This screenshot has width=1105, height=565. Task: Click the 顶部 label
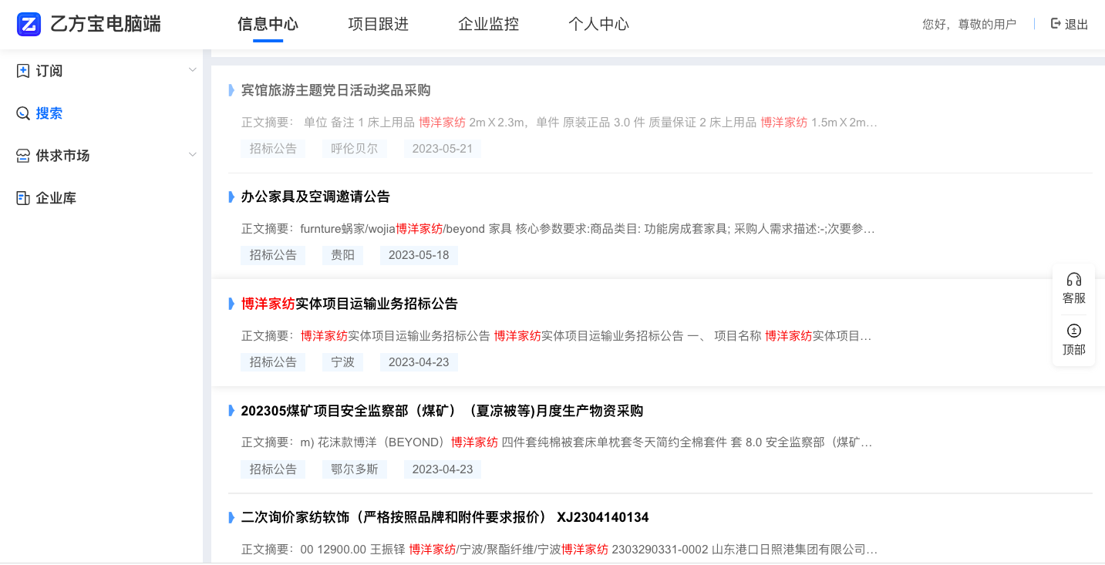coord(1073,350)
